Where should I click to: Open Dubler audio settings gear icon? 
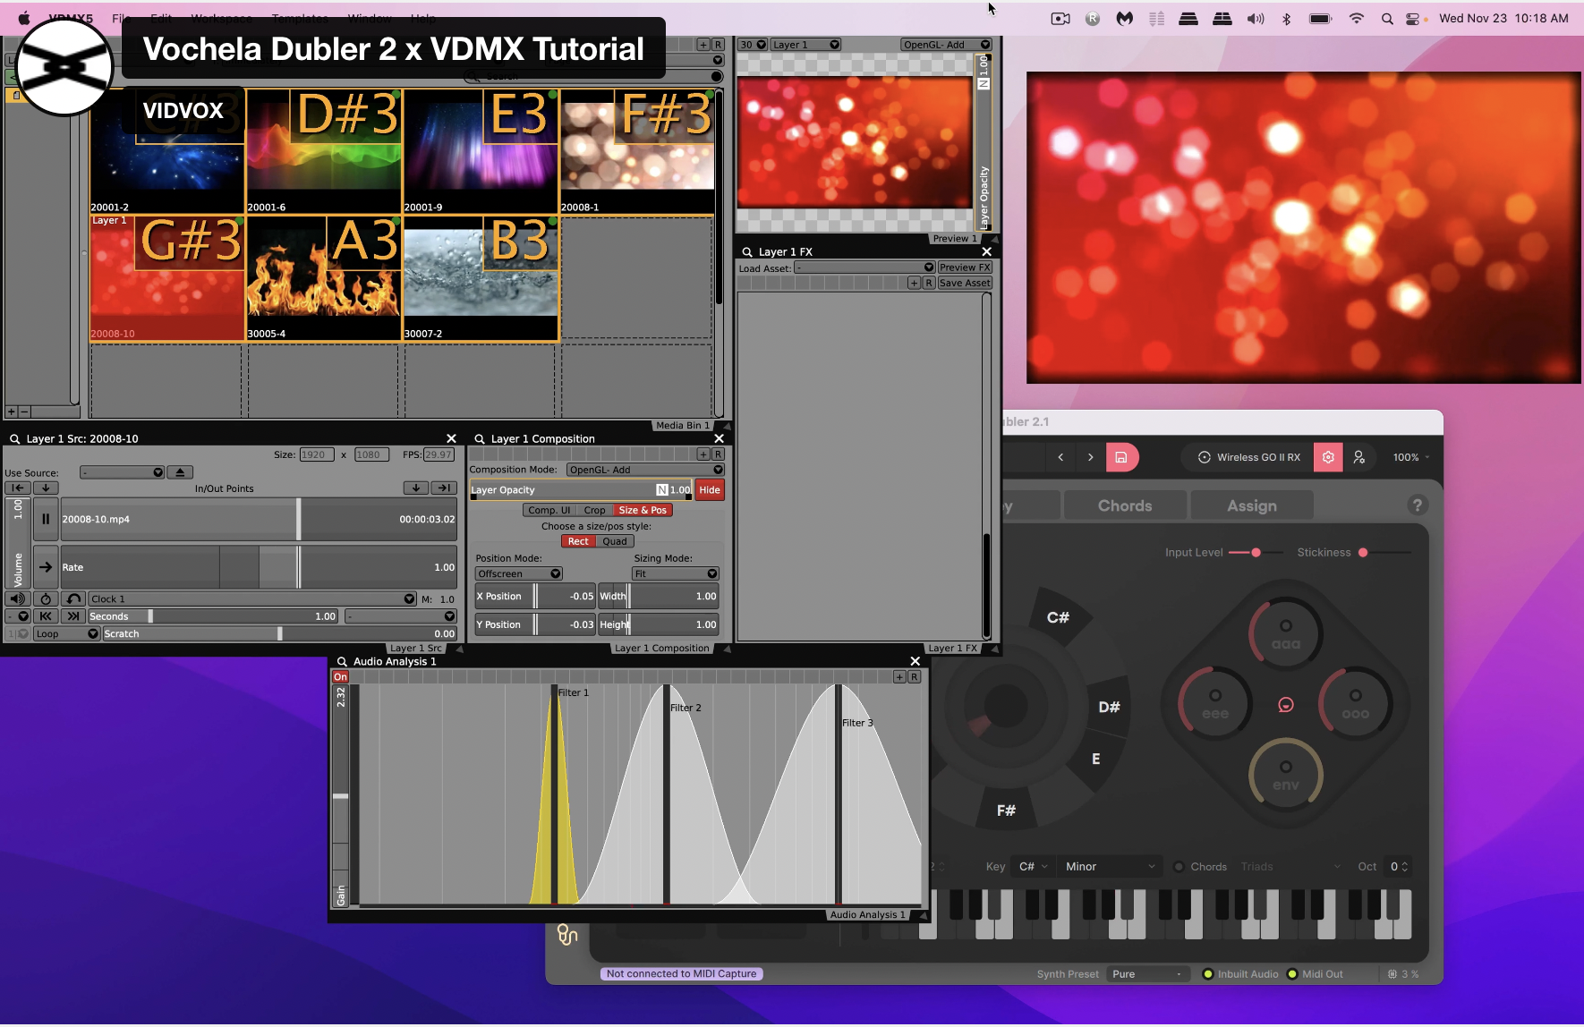[1328, 457]
